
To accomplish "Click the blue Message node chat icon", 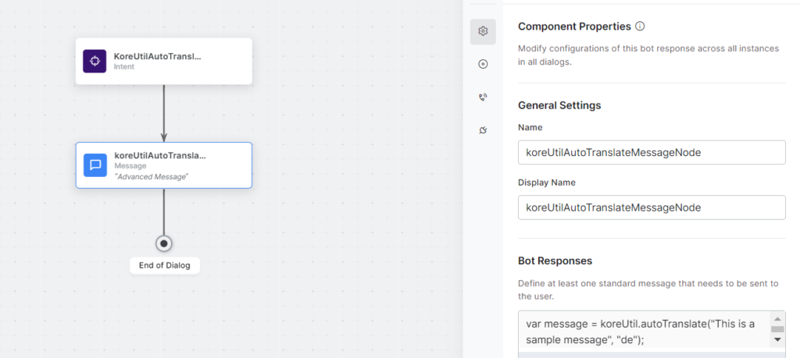I will click(x=95, y=165).
